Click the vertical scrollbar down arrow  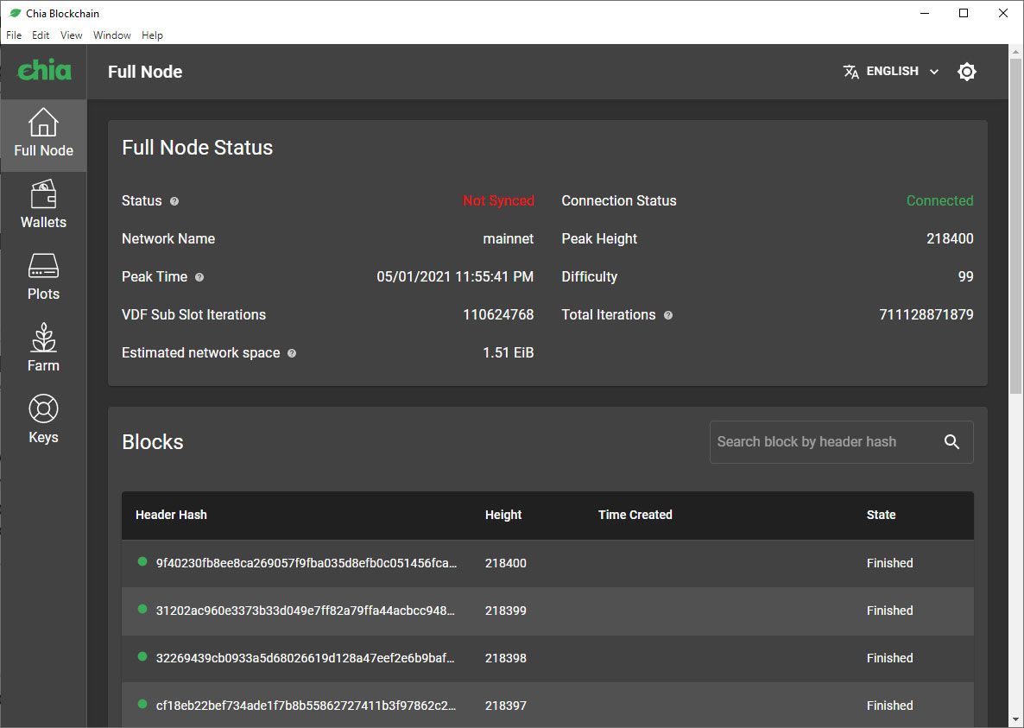1015,719
